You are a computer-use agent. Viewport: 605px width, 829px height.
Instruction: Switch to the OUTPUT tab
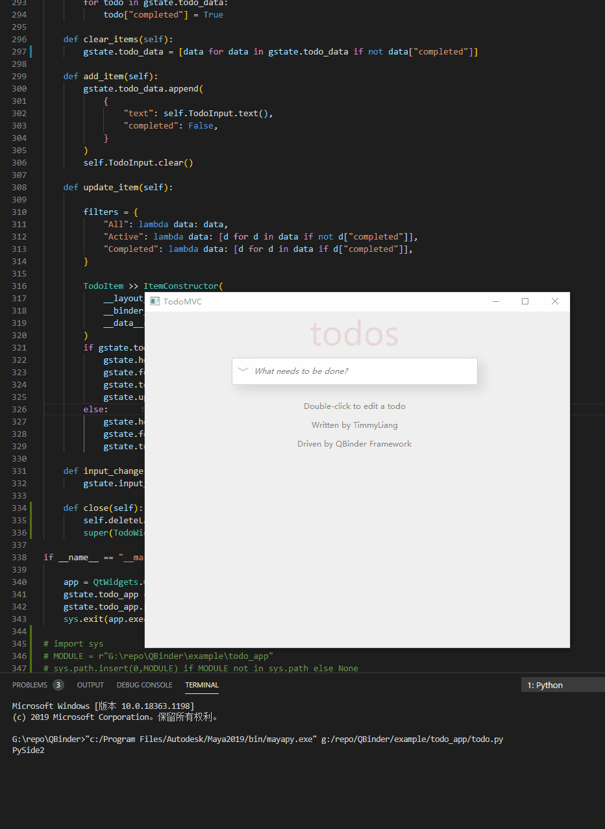(x=90, y=685)
